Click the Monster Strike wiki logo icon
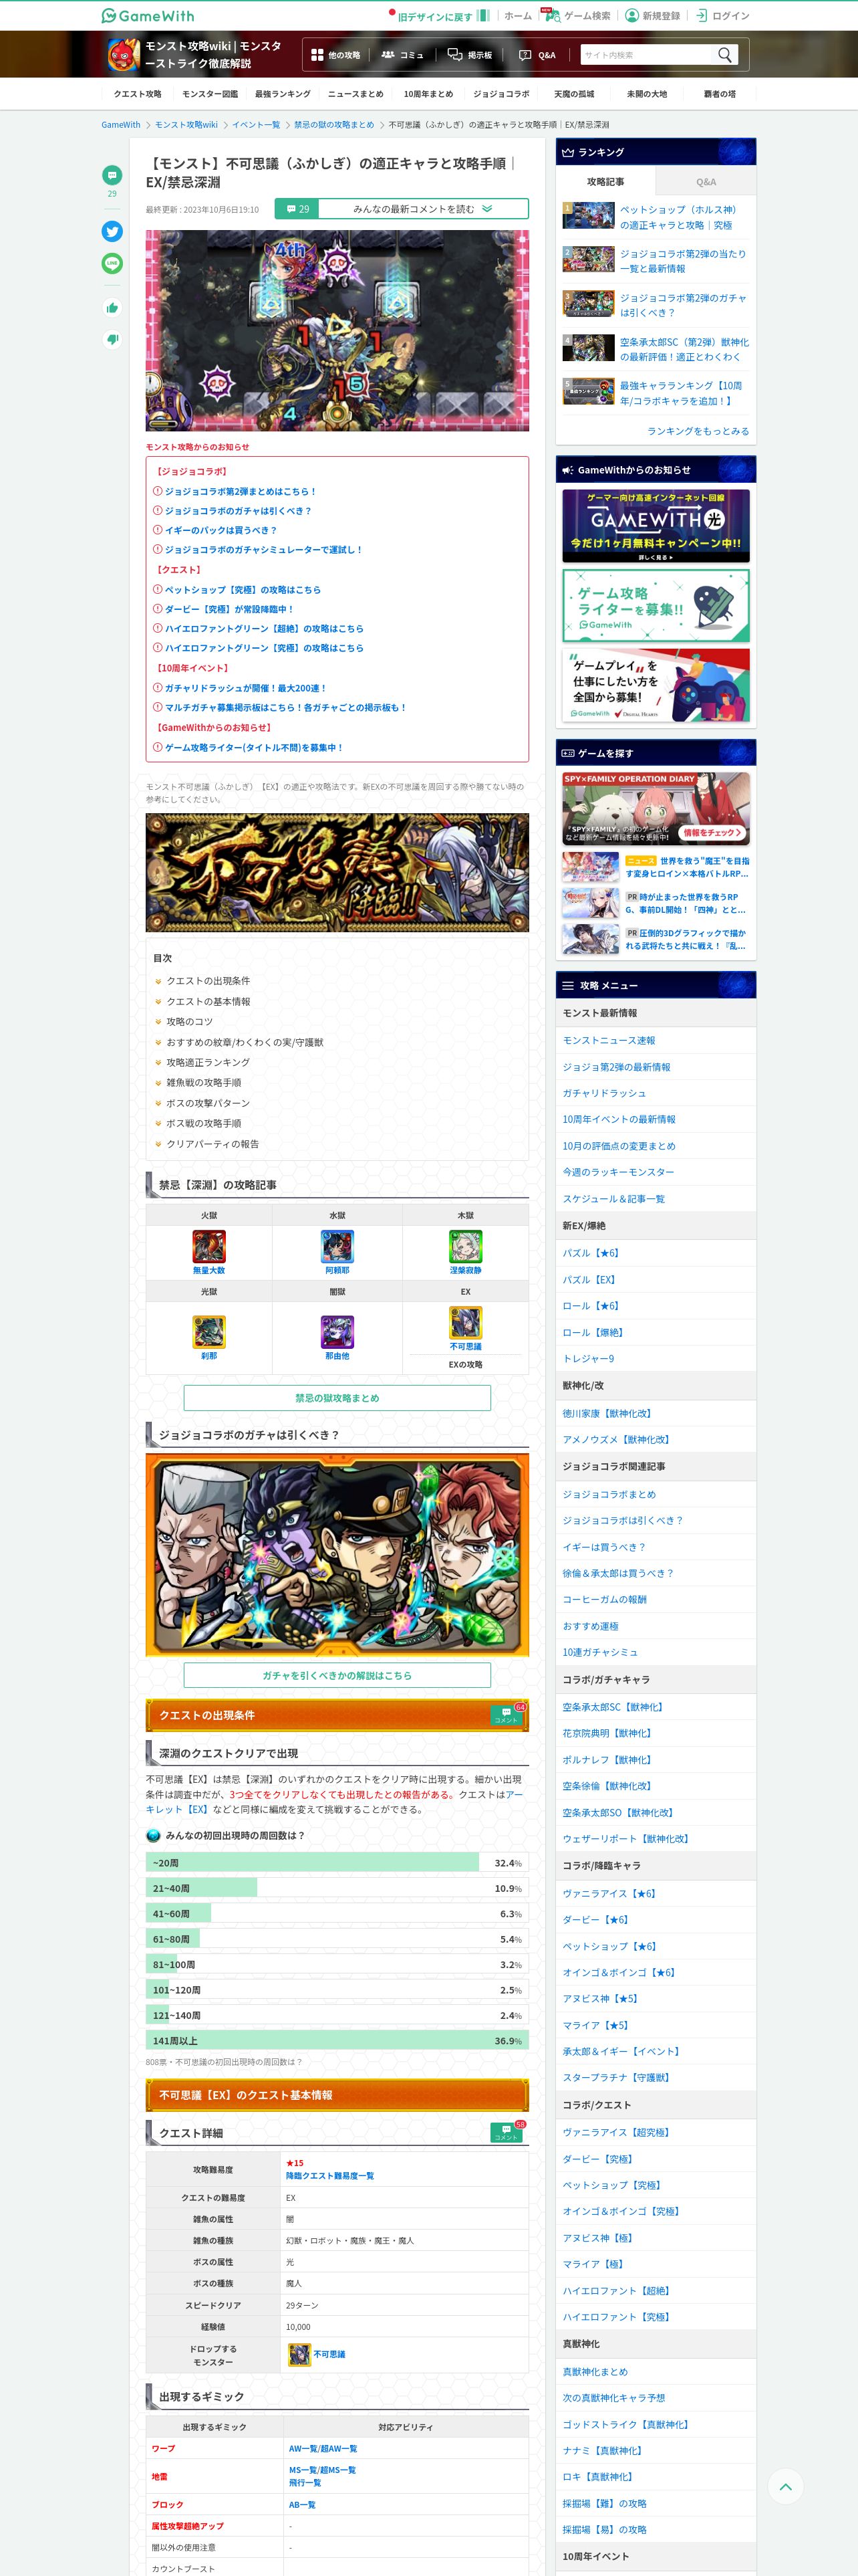Screen dimensions: 858x2576 [x=123, y=54]
